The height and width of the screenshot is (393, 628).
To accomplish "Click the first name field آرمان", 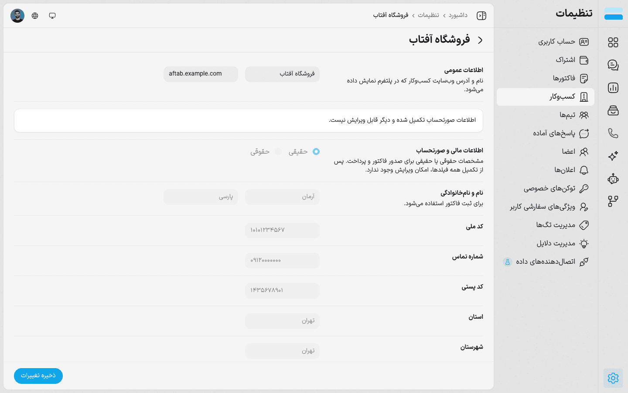I will pos(282,197).
